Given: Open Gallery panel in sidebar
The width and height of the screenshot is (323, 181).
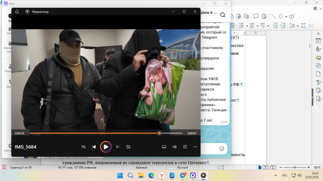Looking at the screenshot, I should pos(318,57).
